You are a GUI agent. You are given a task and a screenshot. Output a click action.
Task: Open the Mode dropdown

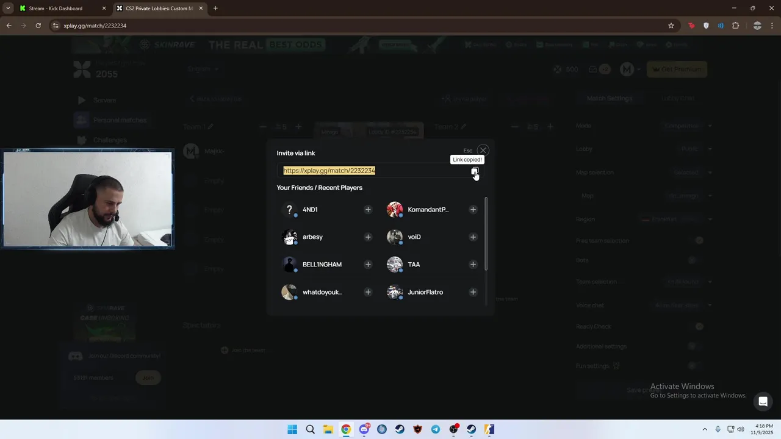688,126
